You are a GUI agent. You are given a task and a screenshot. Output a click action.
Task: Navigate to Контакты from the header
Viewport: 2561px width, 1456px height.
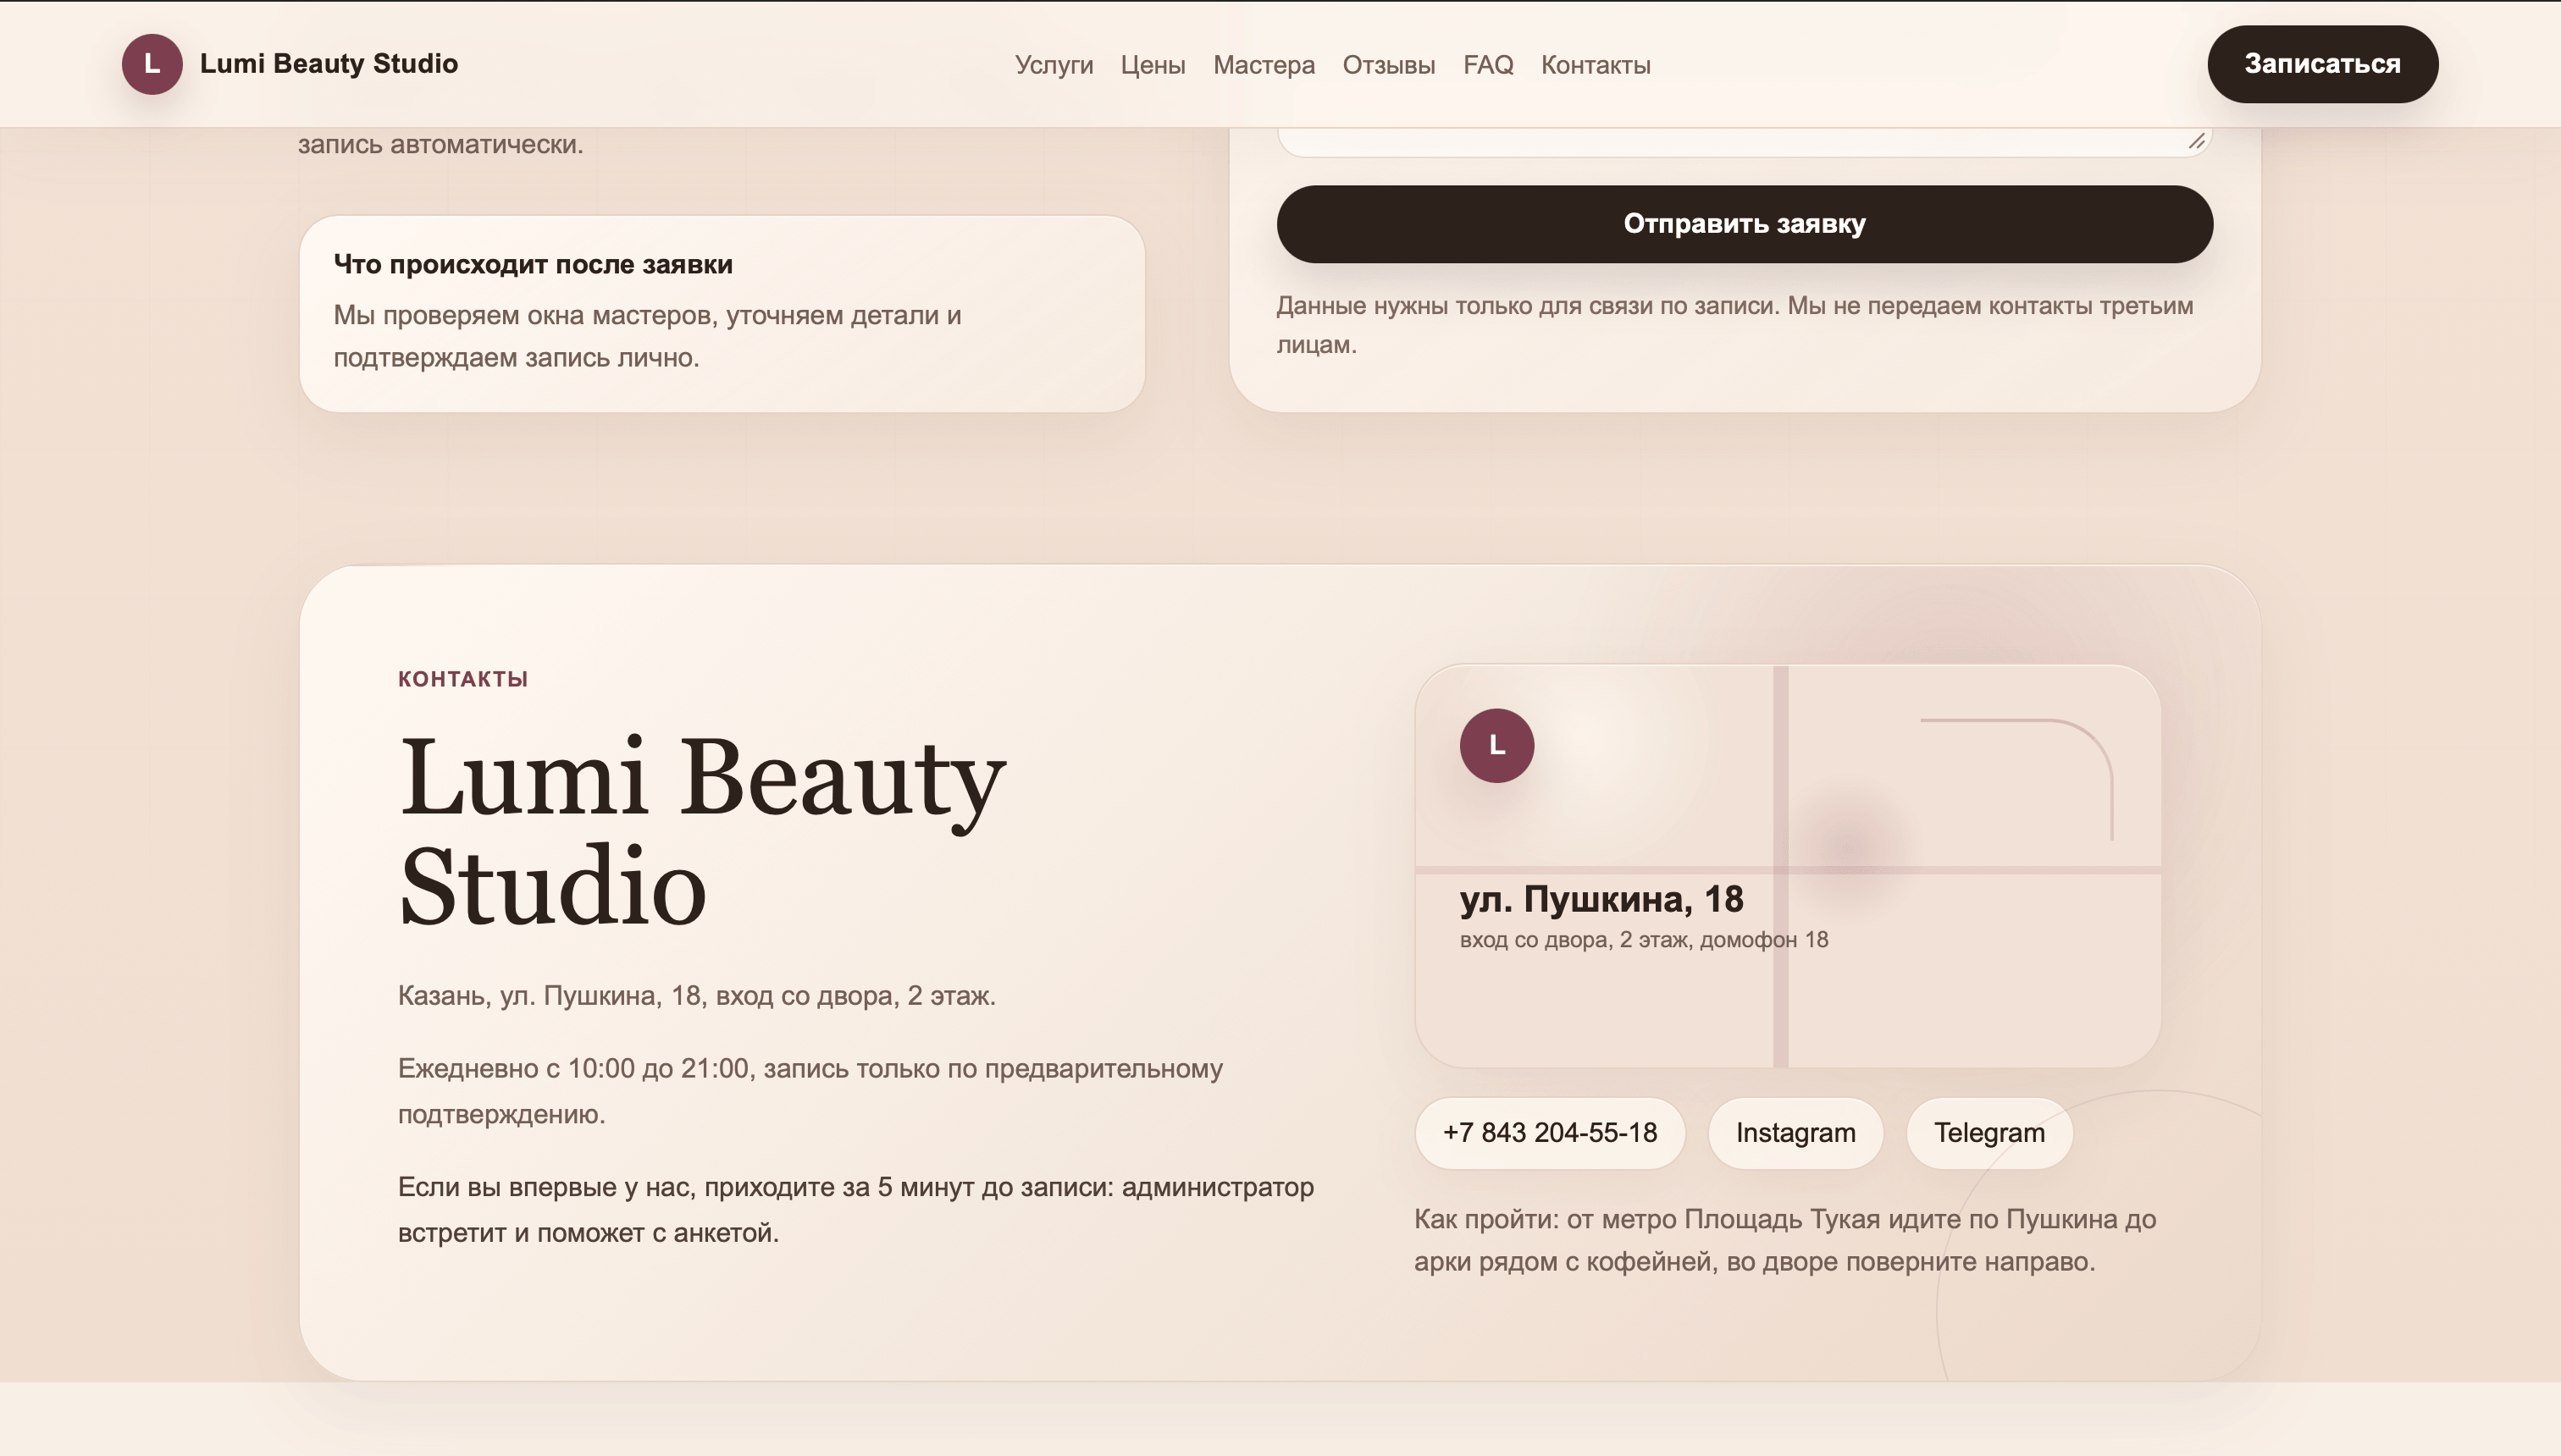point(1596,65)
